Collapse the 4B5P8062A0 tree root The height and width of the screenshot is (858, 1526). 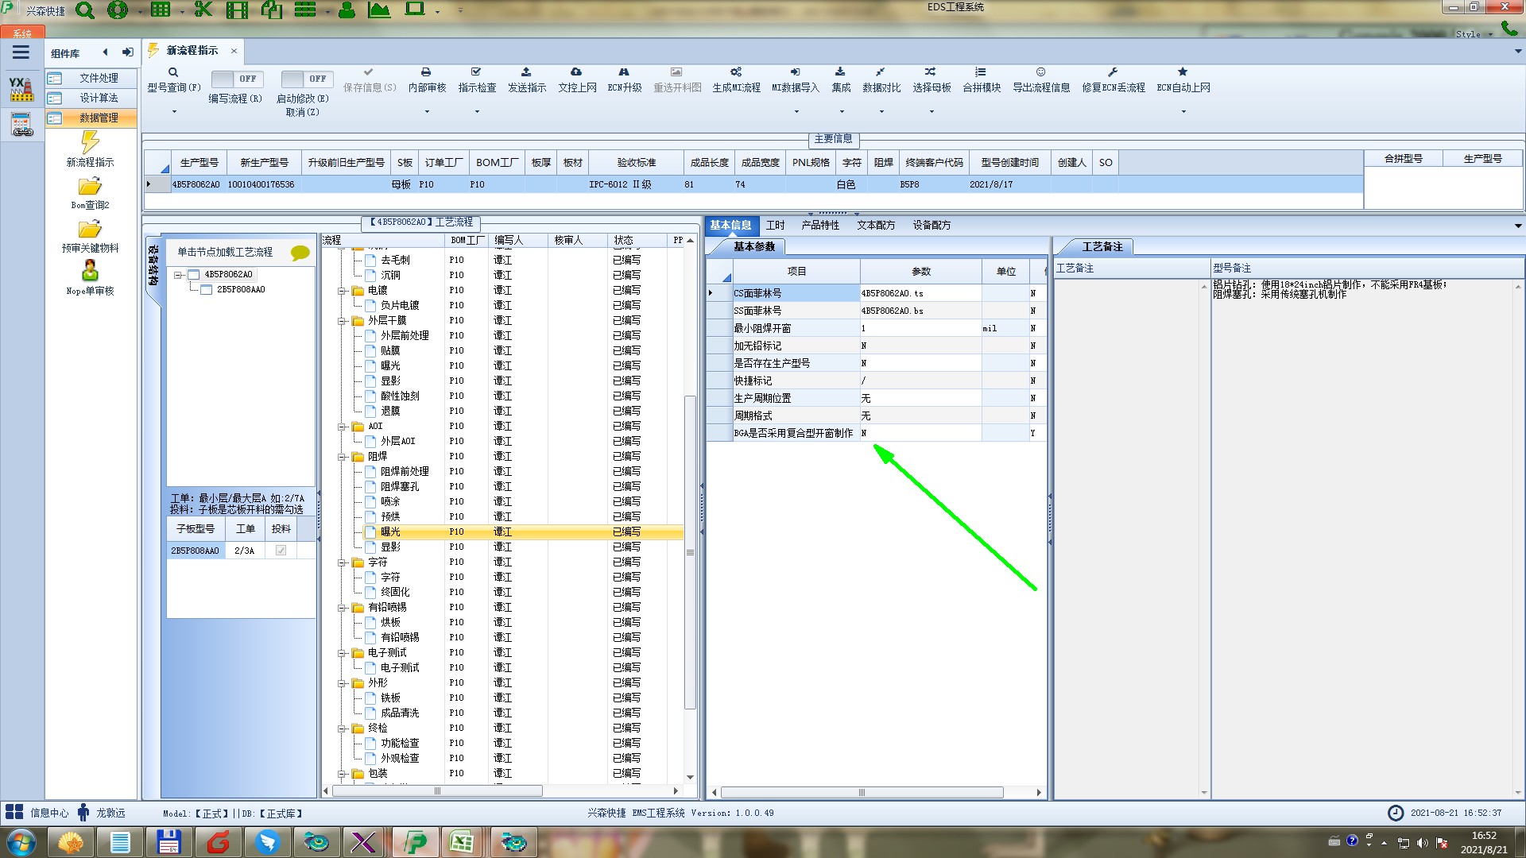(178, 275)
